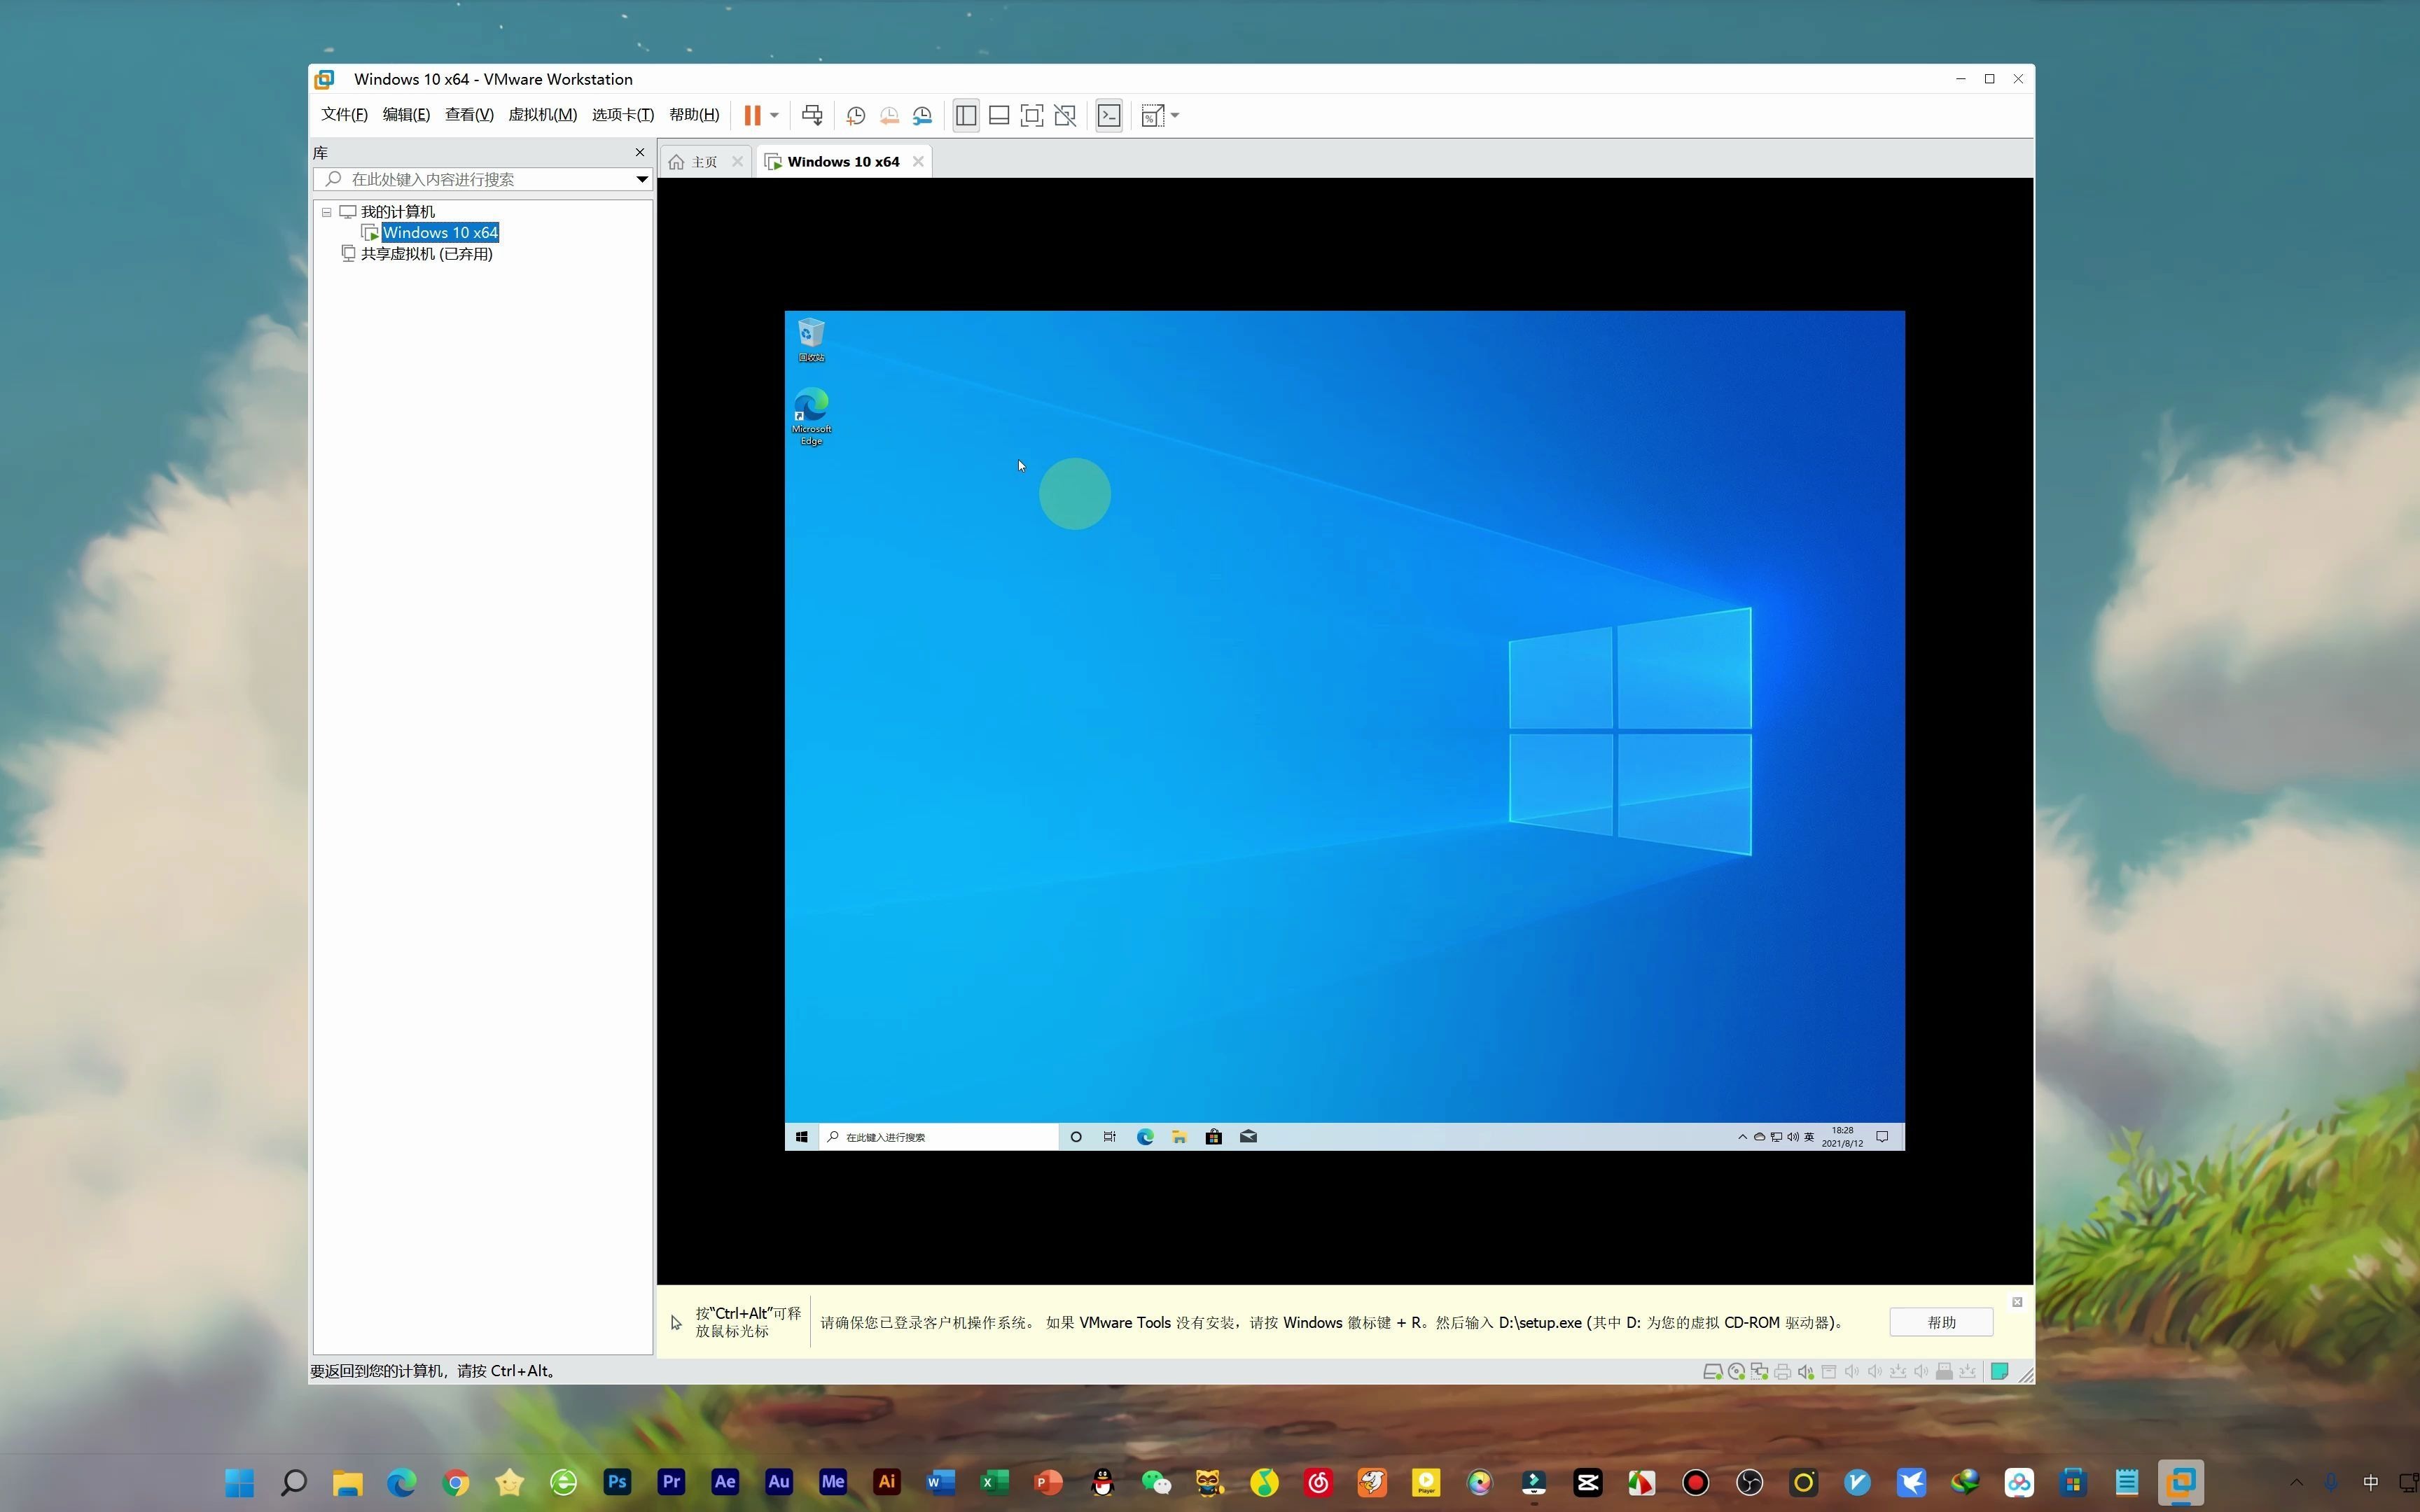Click the active sound card status icon
Image resolution: width=2420 pixels, height=1512 pixels.
[1805, 1372]
